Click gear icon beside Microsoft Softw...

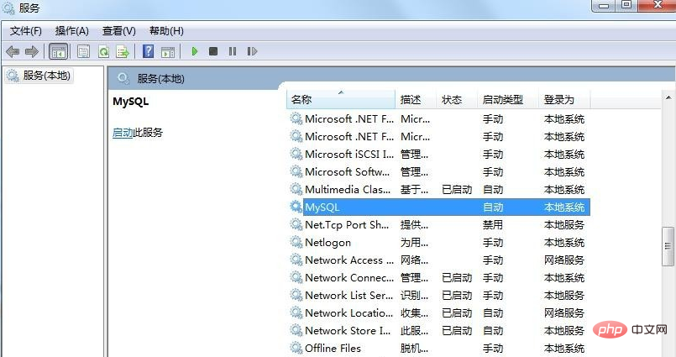[296, 171]
